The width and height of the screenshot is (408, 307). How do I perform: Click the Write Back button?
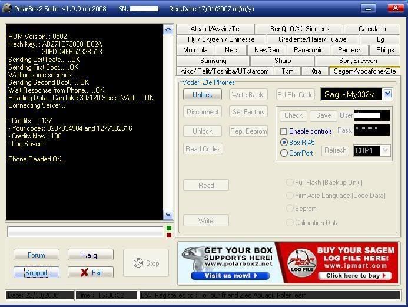(x=248, y=94)
